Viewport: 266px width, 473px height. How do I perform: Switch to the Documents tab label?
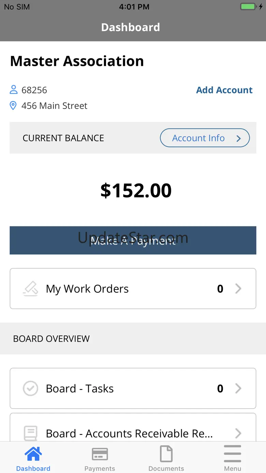[166, 469]
